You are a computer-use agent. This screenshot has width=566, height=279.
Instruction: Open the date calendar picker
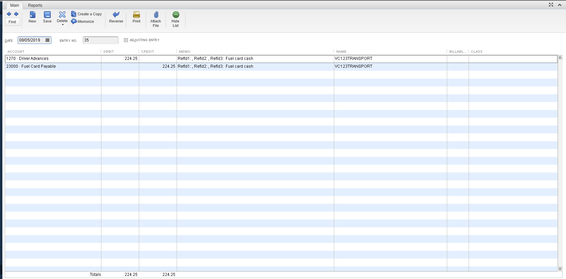coord(48,40)
